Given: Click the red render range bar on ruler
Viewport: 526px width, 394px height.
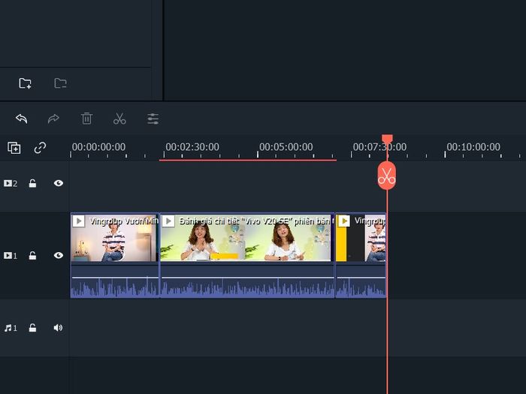Looking at the screenshot, I should point(247,160).
